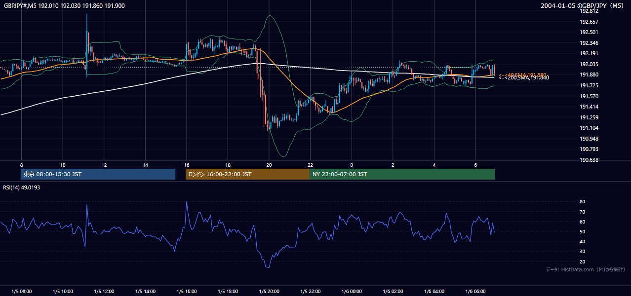Click price axis value 192.346
Viewport: 631px width, 296px height.
590,43
